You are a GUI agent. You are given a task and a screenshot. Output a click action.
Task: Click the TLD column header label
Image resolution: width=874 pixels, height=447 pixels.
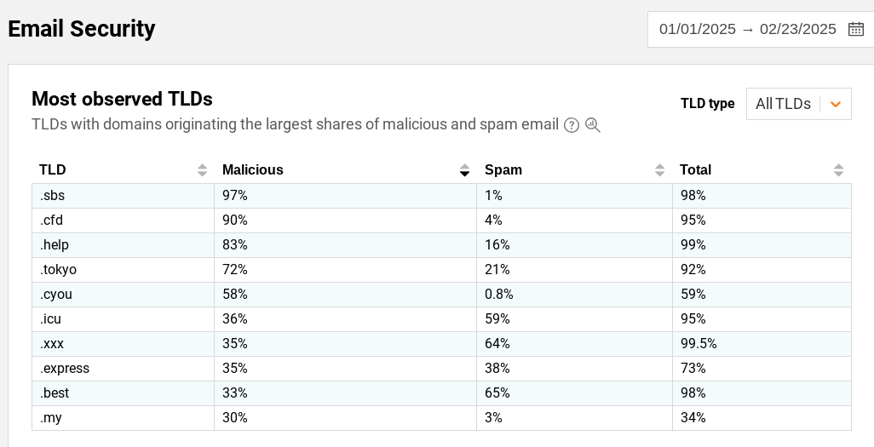point(53,170)
